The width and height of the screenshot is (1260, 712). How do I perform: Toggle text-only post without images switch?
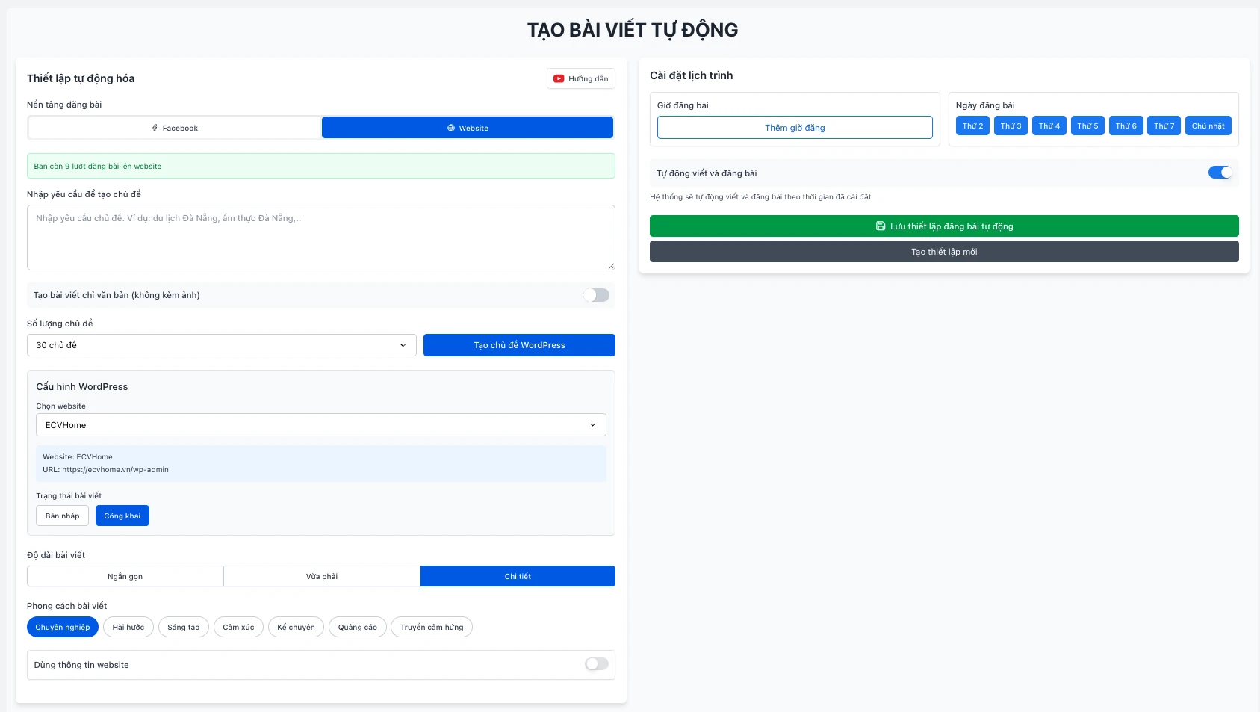(x=596, y=295)
